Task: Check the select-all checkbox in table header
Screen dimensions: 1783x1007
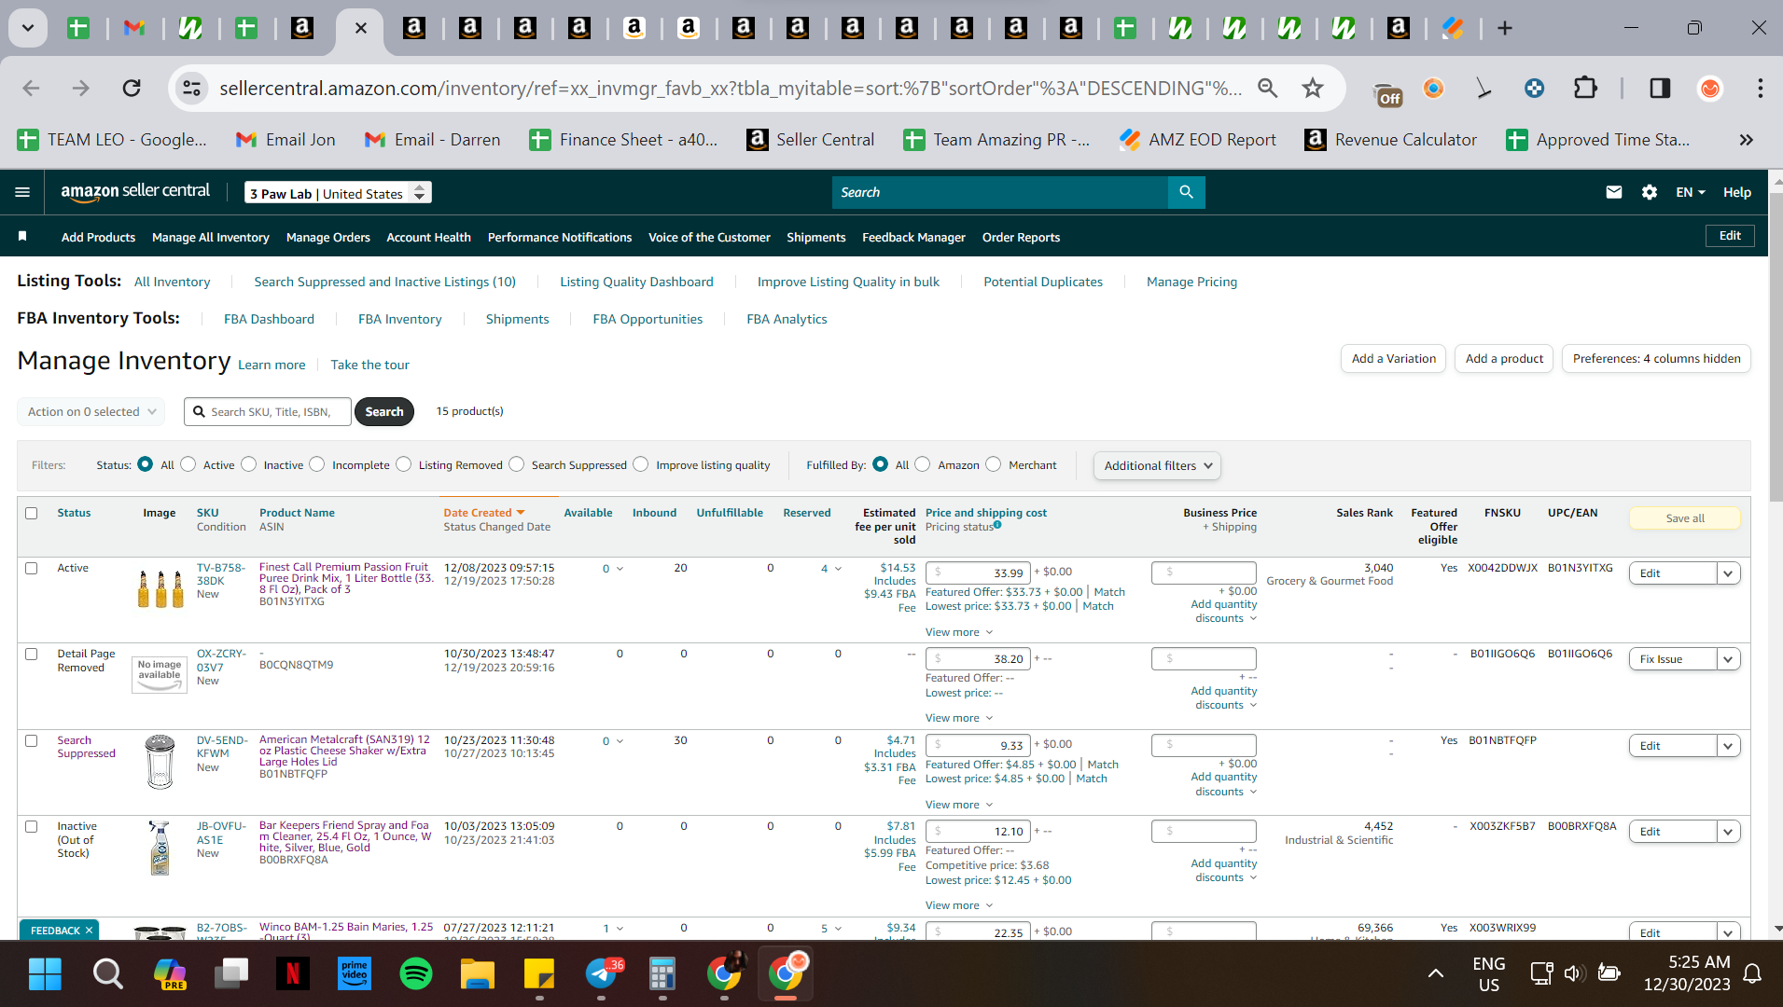Action: 32,513
